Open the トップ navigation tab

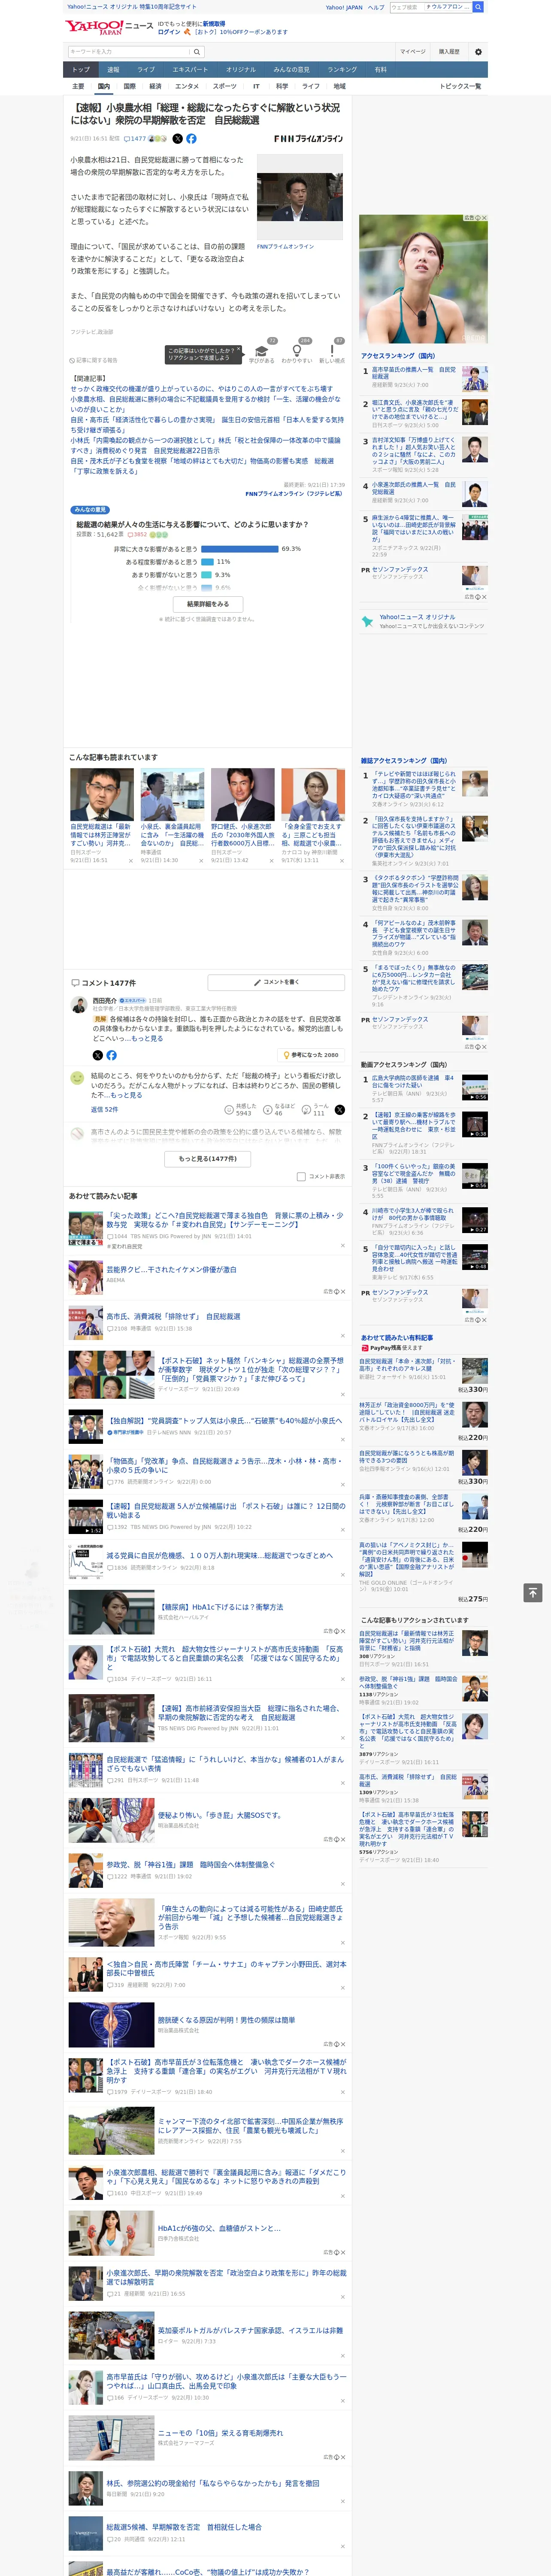81,70
